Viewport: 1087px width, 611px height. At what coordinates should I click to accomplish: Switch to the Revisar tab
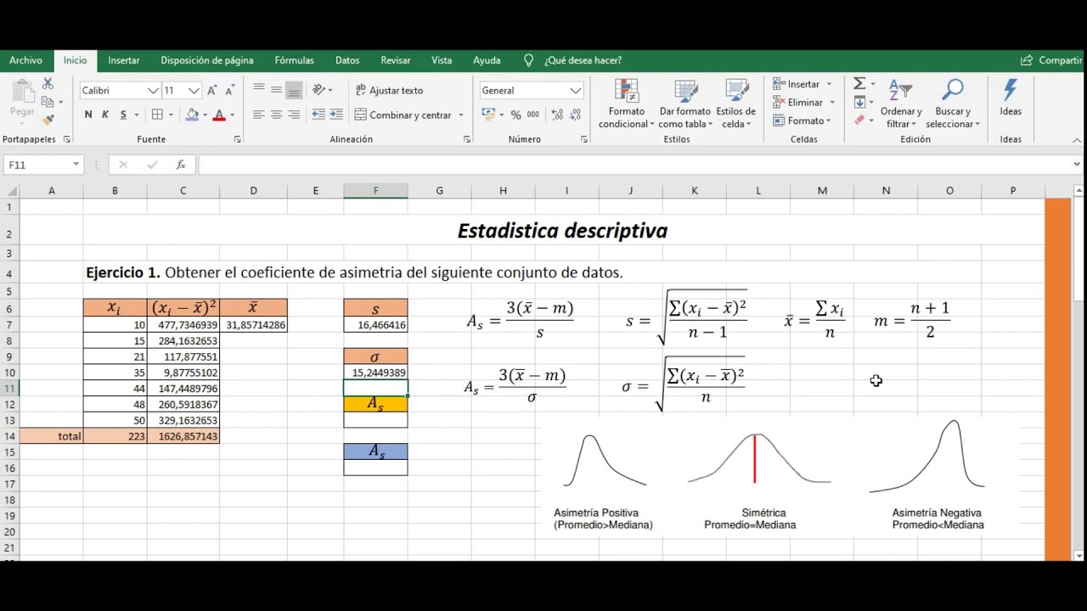396,60
